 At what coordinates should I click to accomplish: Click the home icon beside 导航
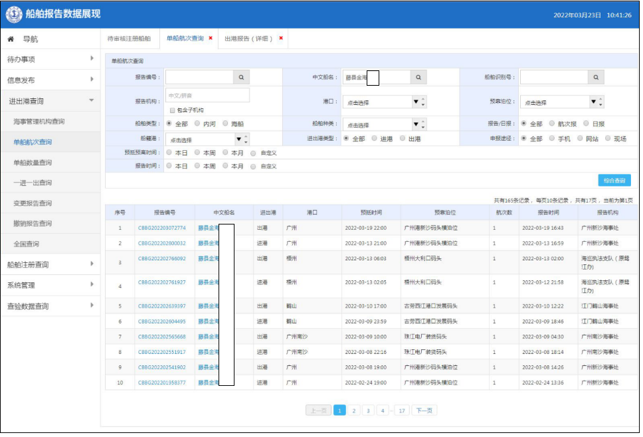pos(11,39)
